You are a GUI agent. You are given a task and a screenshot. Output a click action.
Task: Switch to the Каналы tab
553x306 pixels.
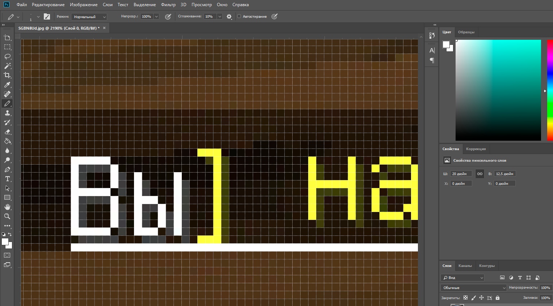465,265
